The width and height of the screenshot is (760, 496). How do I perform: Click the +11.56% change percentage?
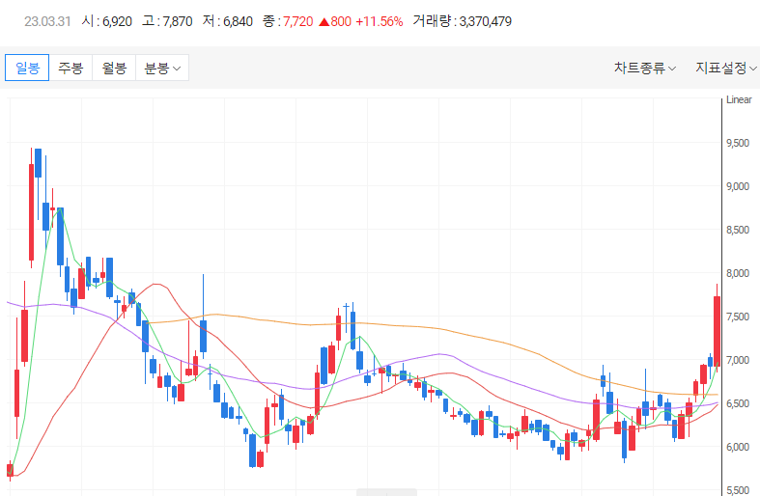pos(379,22)
